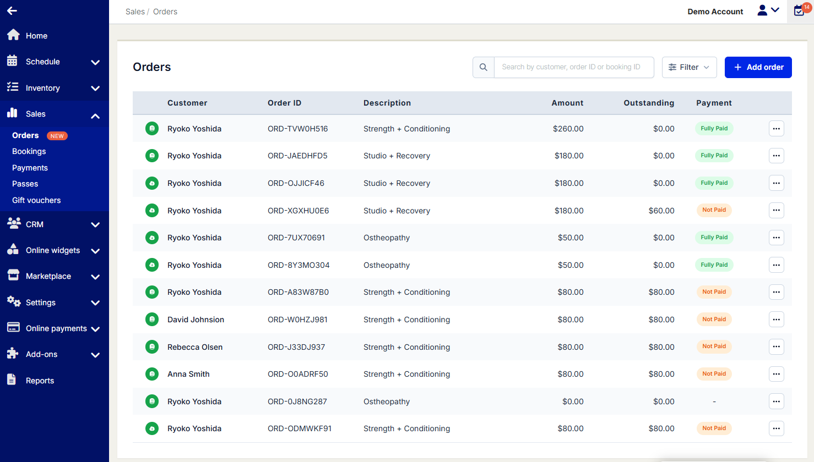Screen dimensions: 814x462
Task: Open actions menu for ORD-A83W87B0
Action: coord(777,292)
